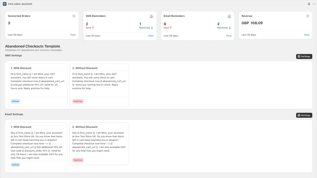Click Email Without Discount message body text
317x178 pixels.
pyautogui.click(x=99, y=142)
